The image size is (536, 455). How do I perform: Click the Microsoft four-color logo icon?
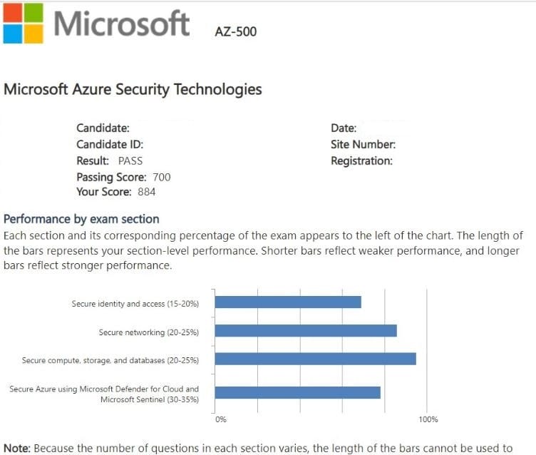24,24
